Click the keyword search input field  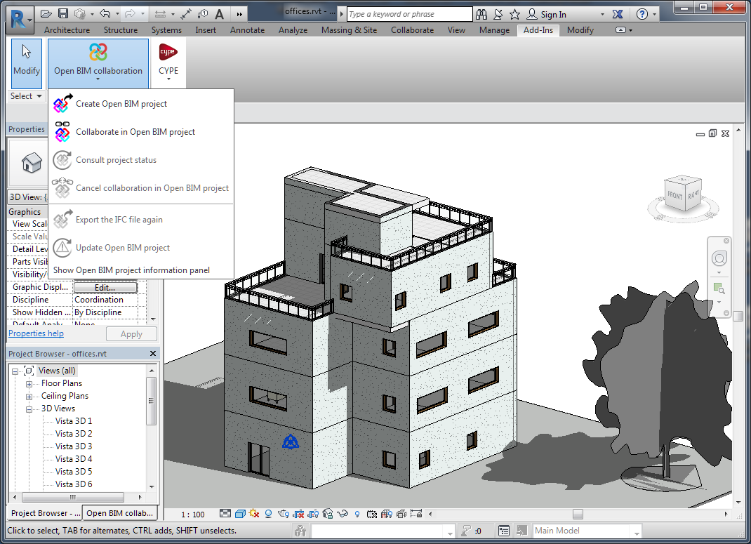point(409,14)
